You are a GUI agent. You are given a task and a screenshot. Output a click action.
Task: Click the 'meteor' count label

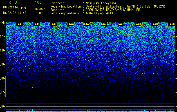(x=40, y=9)
